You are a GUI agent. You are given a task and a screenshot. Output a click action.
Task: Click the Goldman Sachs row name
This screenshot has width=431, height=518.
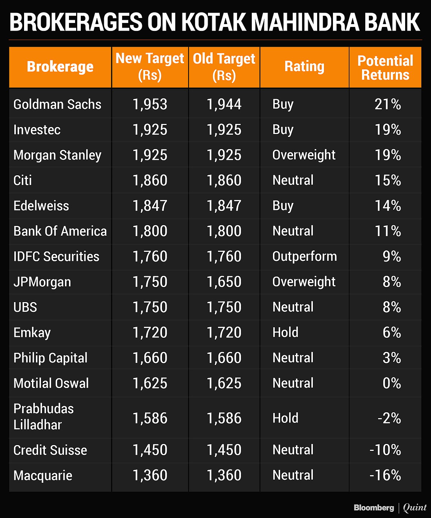click(57, 105)
